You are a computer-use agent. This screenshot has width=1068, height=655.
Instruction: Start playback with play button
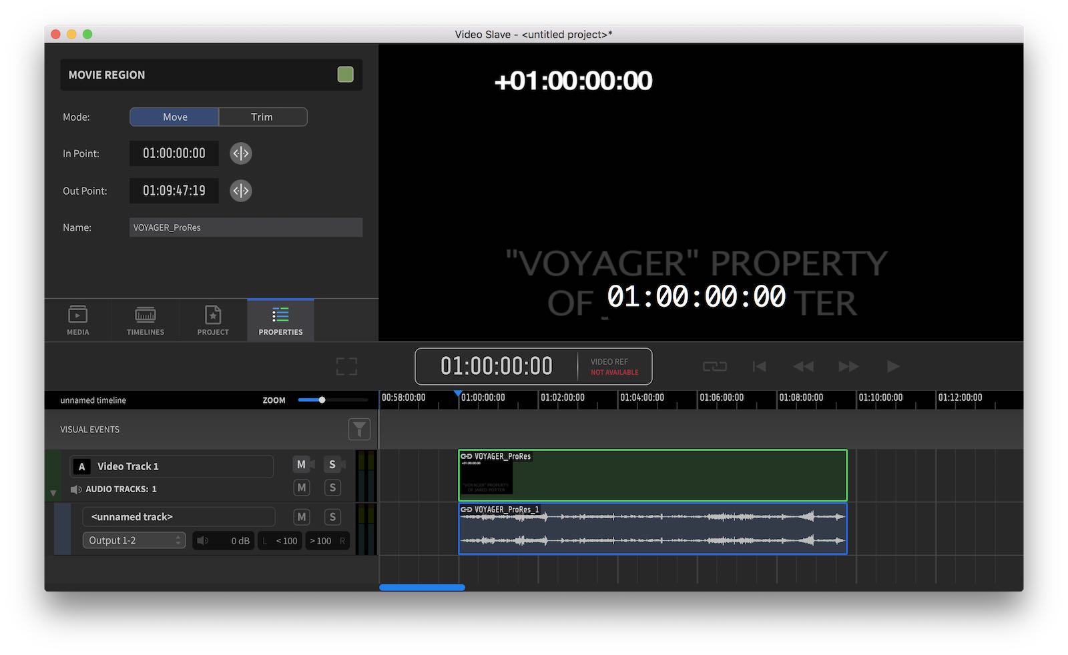[893, 366]
